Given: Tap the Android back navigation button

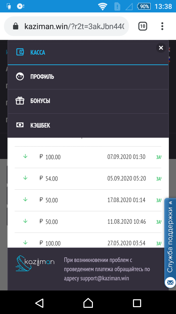Looking at the screenshot, I should pos(39,303).
